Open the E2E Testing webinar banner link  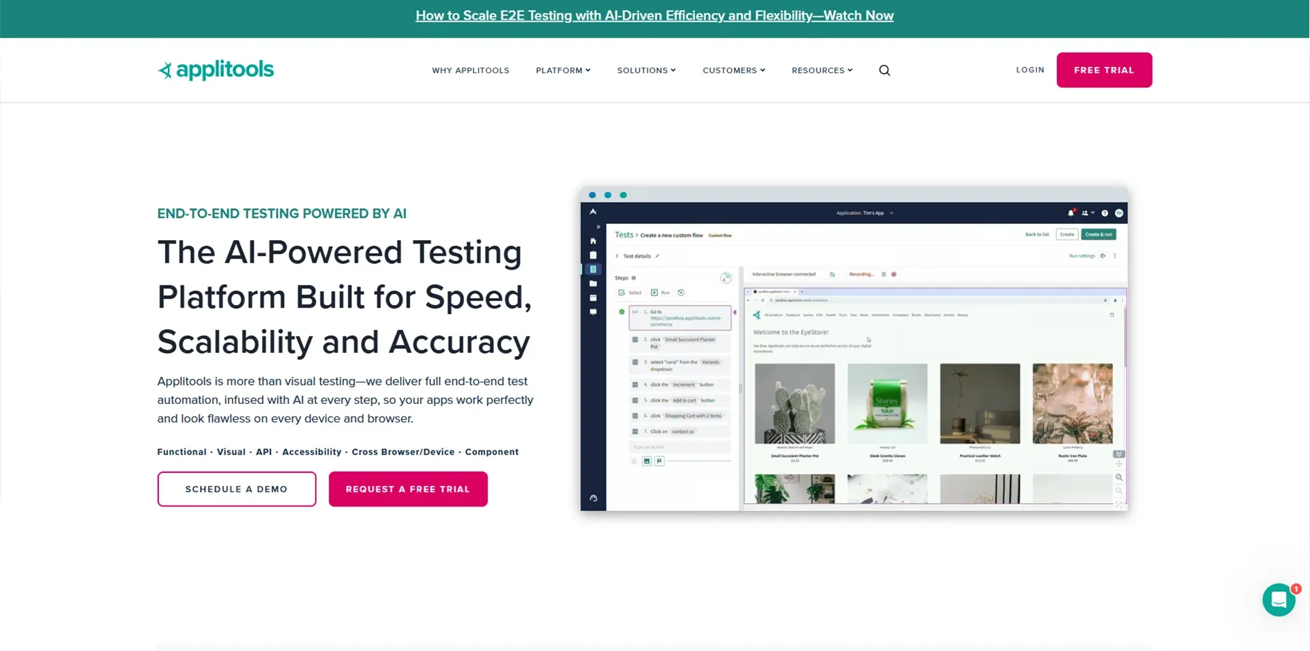(654, 16)
